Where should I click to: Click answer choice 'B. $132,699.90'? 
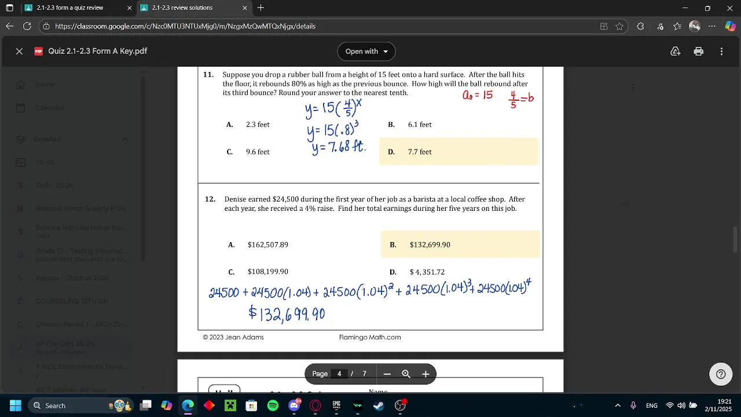coord(460,244)
